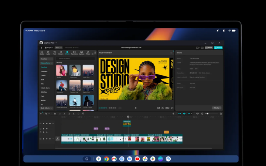Screen dimensions: 266x166
Task: Click the timeline playhead marker
Action: (x=128, y=117)
